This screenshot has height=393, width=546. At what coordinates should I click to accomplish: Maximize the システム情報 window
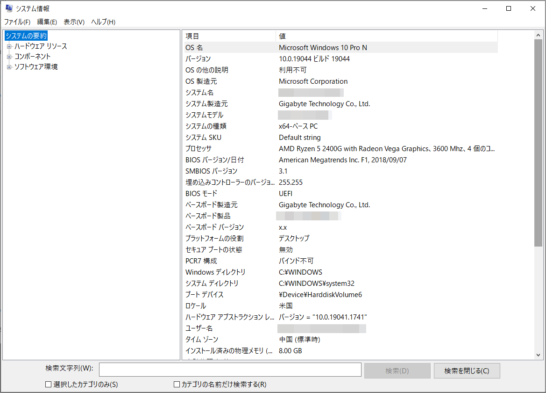click(x=509, y=8)
